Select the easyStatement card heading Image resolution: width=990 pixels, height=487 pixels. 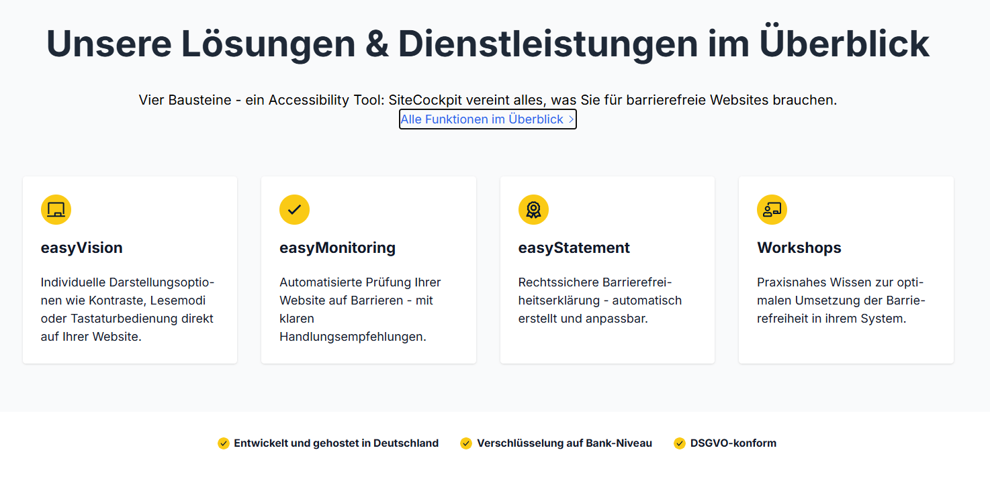tap(574, 248)
